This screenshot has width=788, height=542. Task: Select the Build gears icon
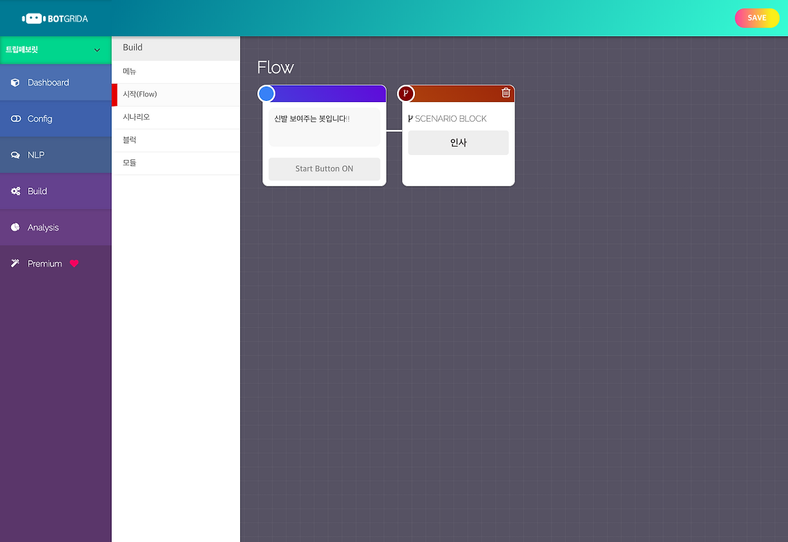pyautogui.click(x=14, y=191)
